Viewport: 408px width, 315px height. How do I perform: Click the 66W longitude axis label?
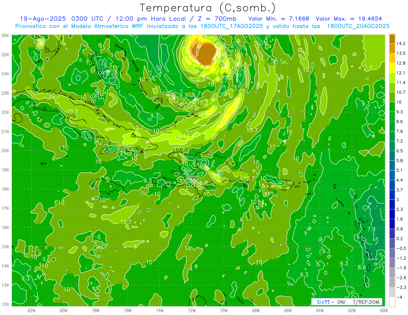pyautogui.click(x=288, y=310)
